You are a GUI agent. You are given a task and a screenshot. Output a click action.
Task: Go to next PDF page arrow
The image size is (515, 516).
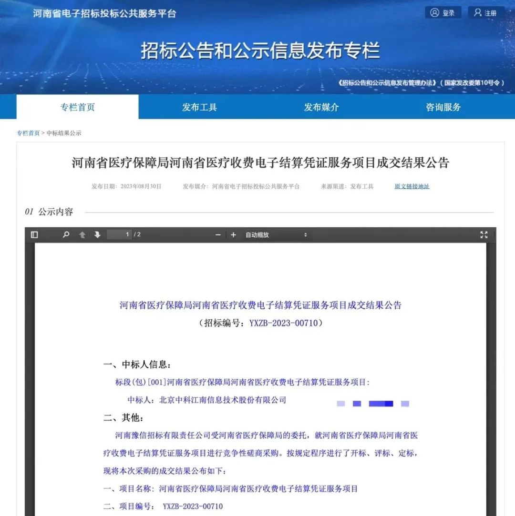[x=97, y=234]
